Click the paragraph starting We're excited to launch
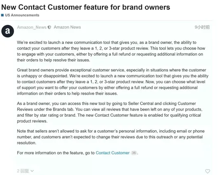Image resolution: width=224 pixels, height=175 pixels. click(x=111, y=51)
